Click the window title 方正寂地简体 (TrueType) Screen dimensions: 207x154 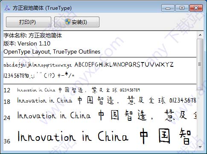pos(42,8)
